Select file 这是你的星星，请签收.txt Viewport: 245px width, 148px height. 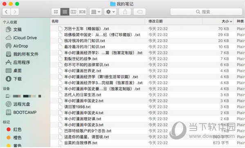tap(87, 137)
